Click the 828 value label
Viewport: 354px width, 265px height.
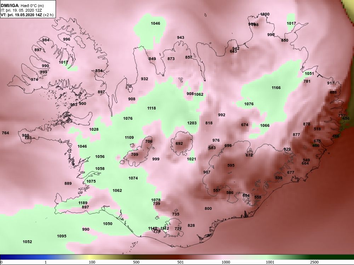point(191,225)
